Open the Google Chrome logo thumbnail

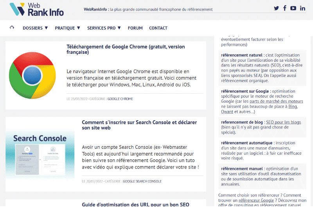(32, 75)
